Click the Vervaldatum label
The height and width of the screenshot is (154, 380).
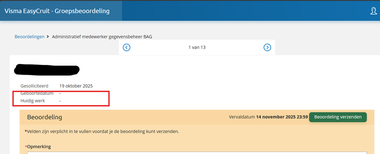point(242,117)
